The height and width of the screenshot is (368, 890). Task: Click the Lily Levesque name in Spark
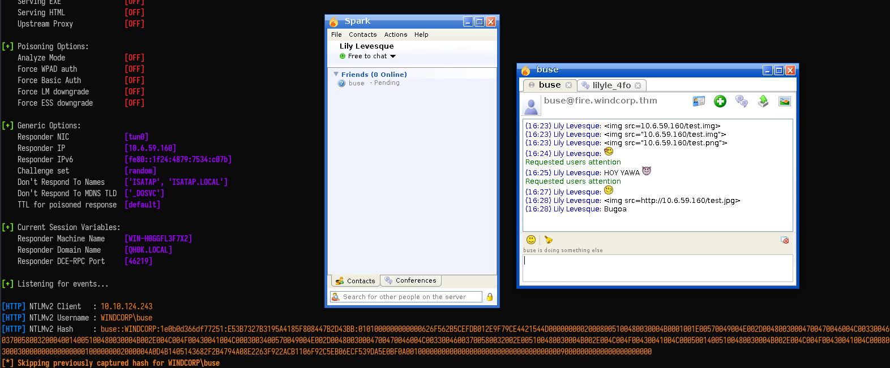366,46
